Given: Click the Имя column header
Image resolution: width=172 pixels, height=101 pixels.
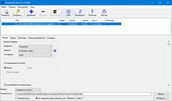Looking at the screenshot, I should tap(37, 20).
